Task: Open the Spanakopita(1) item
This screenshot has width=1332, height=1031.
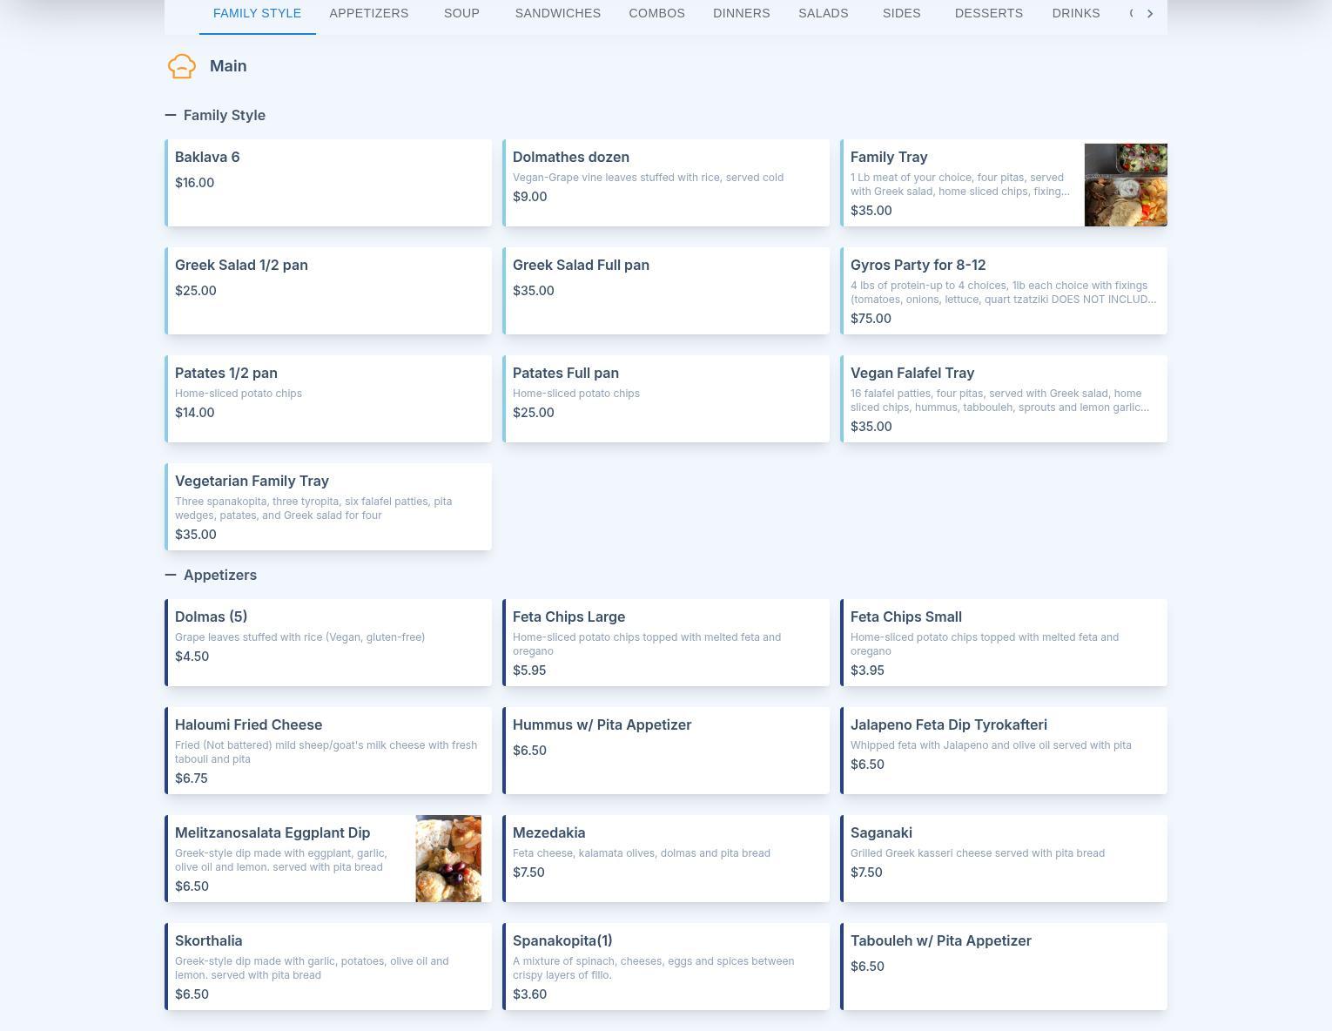Action: pyautogui.click(x=666, y=967)
